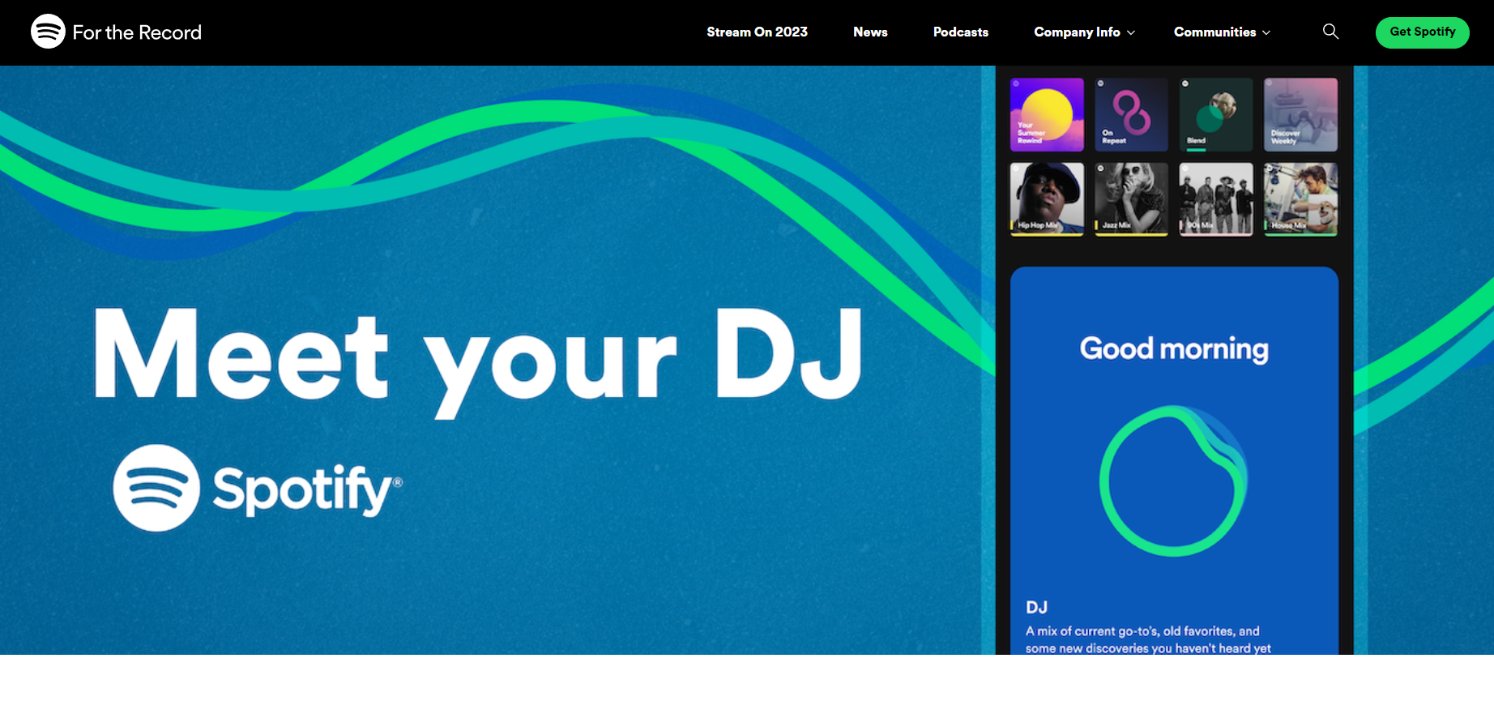Screen dimensions: 1494x701
Task: Select the Your Summer Rewind tile
Action: click(x=1047, y=114)
